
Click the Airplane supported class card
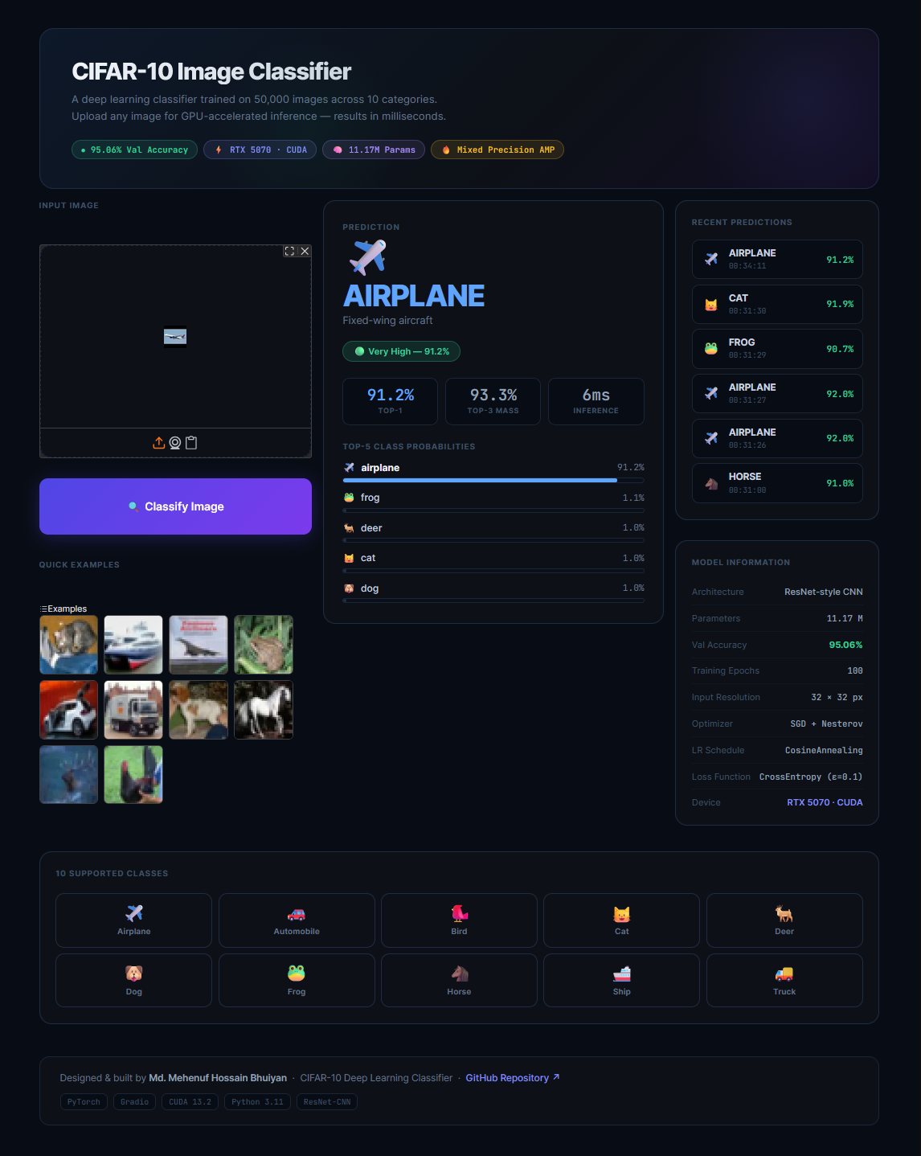(x=133, y=920)
